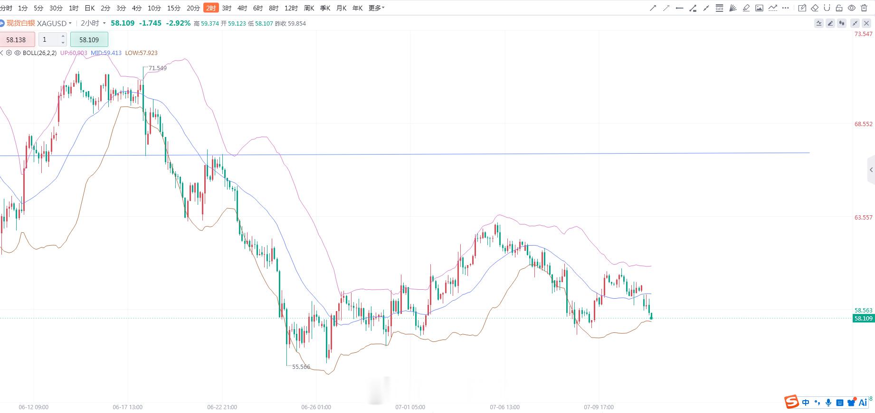Switch to the 月K timeframe

coord(341,8)
